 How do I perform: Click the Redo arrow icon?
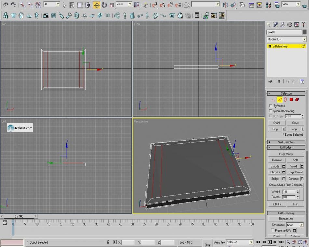click(x=13, y=5)
